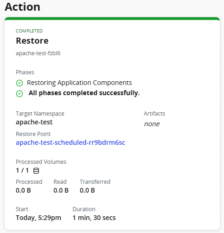Click the All phases completed checkmark icon
Viewport: 224px width, 233px height.
point(19,94)
